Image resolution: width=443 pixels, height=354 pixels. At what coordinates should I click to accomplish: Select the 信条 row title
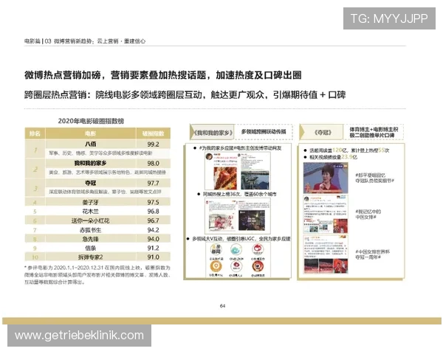tap(90, 248)
